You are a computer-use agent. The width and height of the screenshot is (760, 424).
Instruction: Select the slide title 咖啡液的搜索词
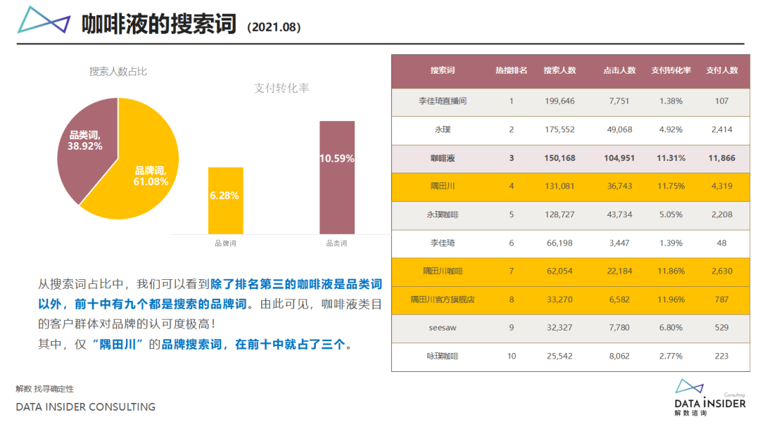click(158, 24)
